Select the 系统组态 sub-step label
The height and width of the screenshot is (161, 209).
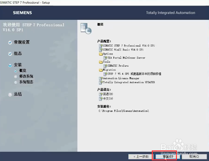(x=26, y=82)
